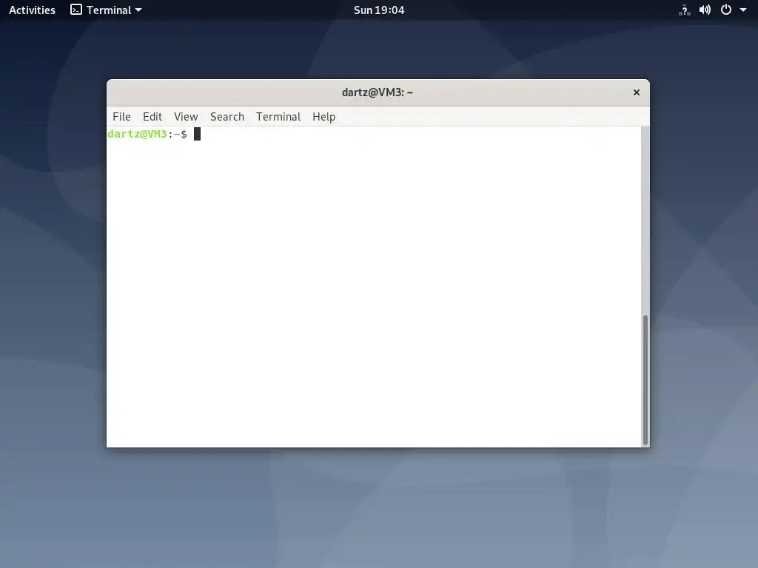This screenshot has width=758, height=568.
Task: Open the Activities overview
Action: [32, 10]
